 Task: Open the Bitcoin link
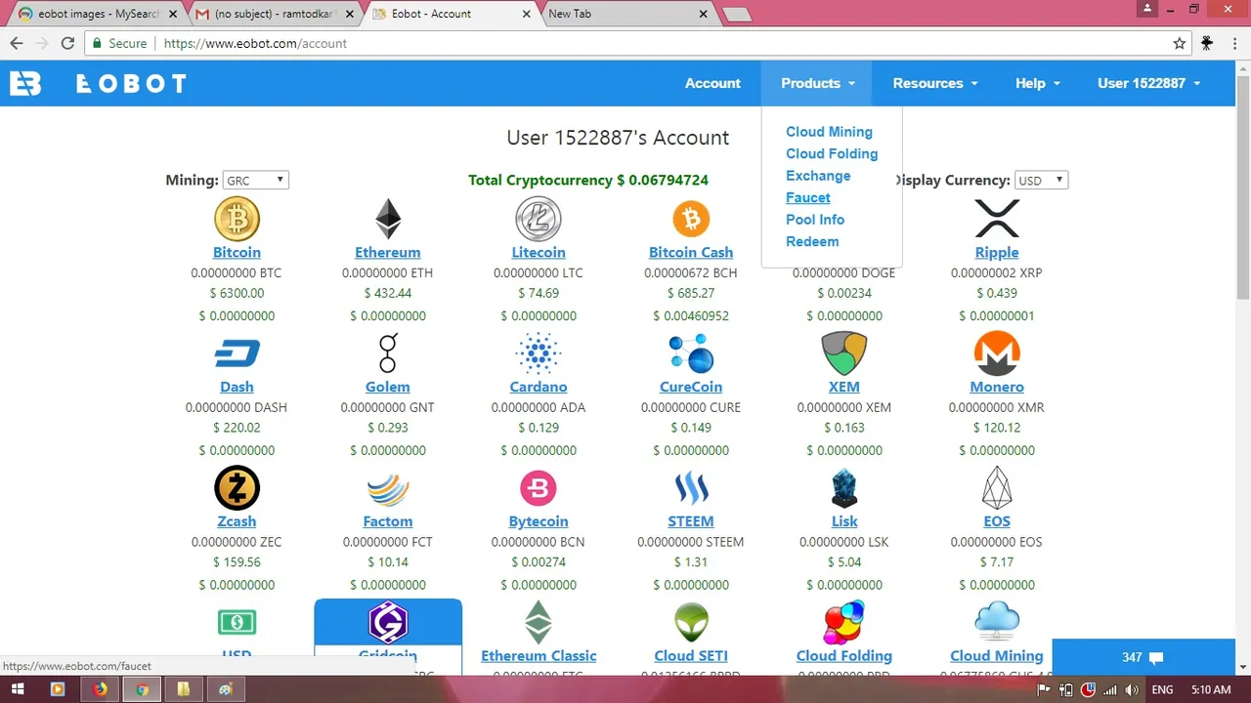(237, 252)
